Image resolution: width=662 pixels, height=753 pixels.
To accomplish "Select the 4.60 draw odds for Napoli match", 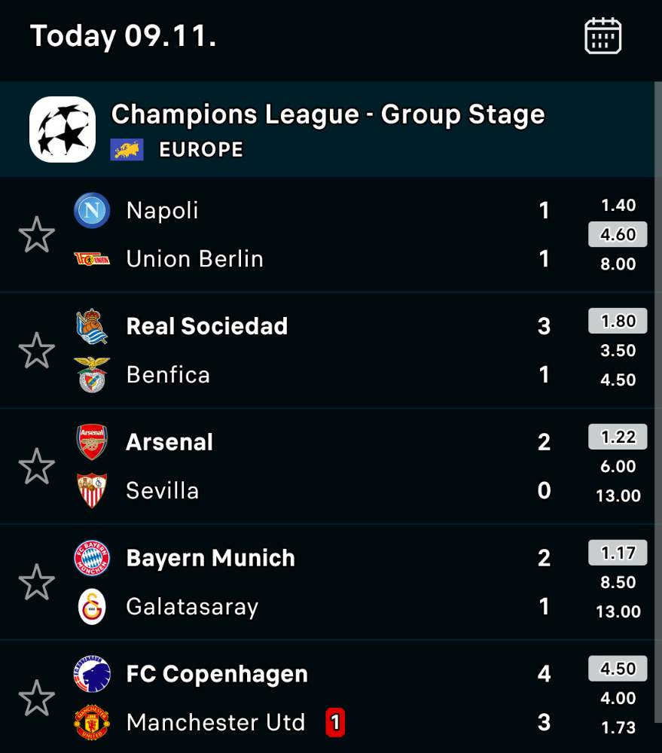I will [618, 234].
